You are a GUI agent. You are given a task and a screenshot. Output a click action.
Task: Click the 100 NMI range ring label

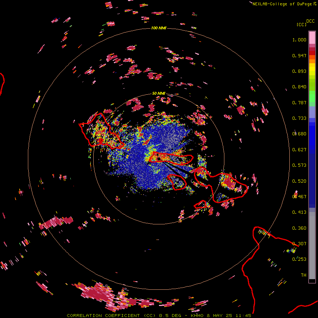[159, 28]
